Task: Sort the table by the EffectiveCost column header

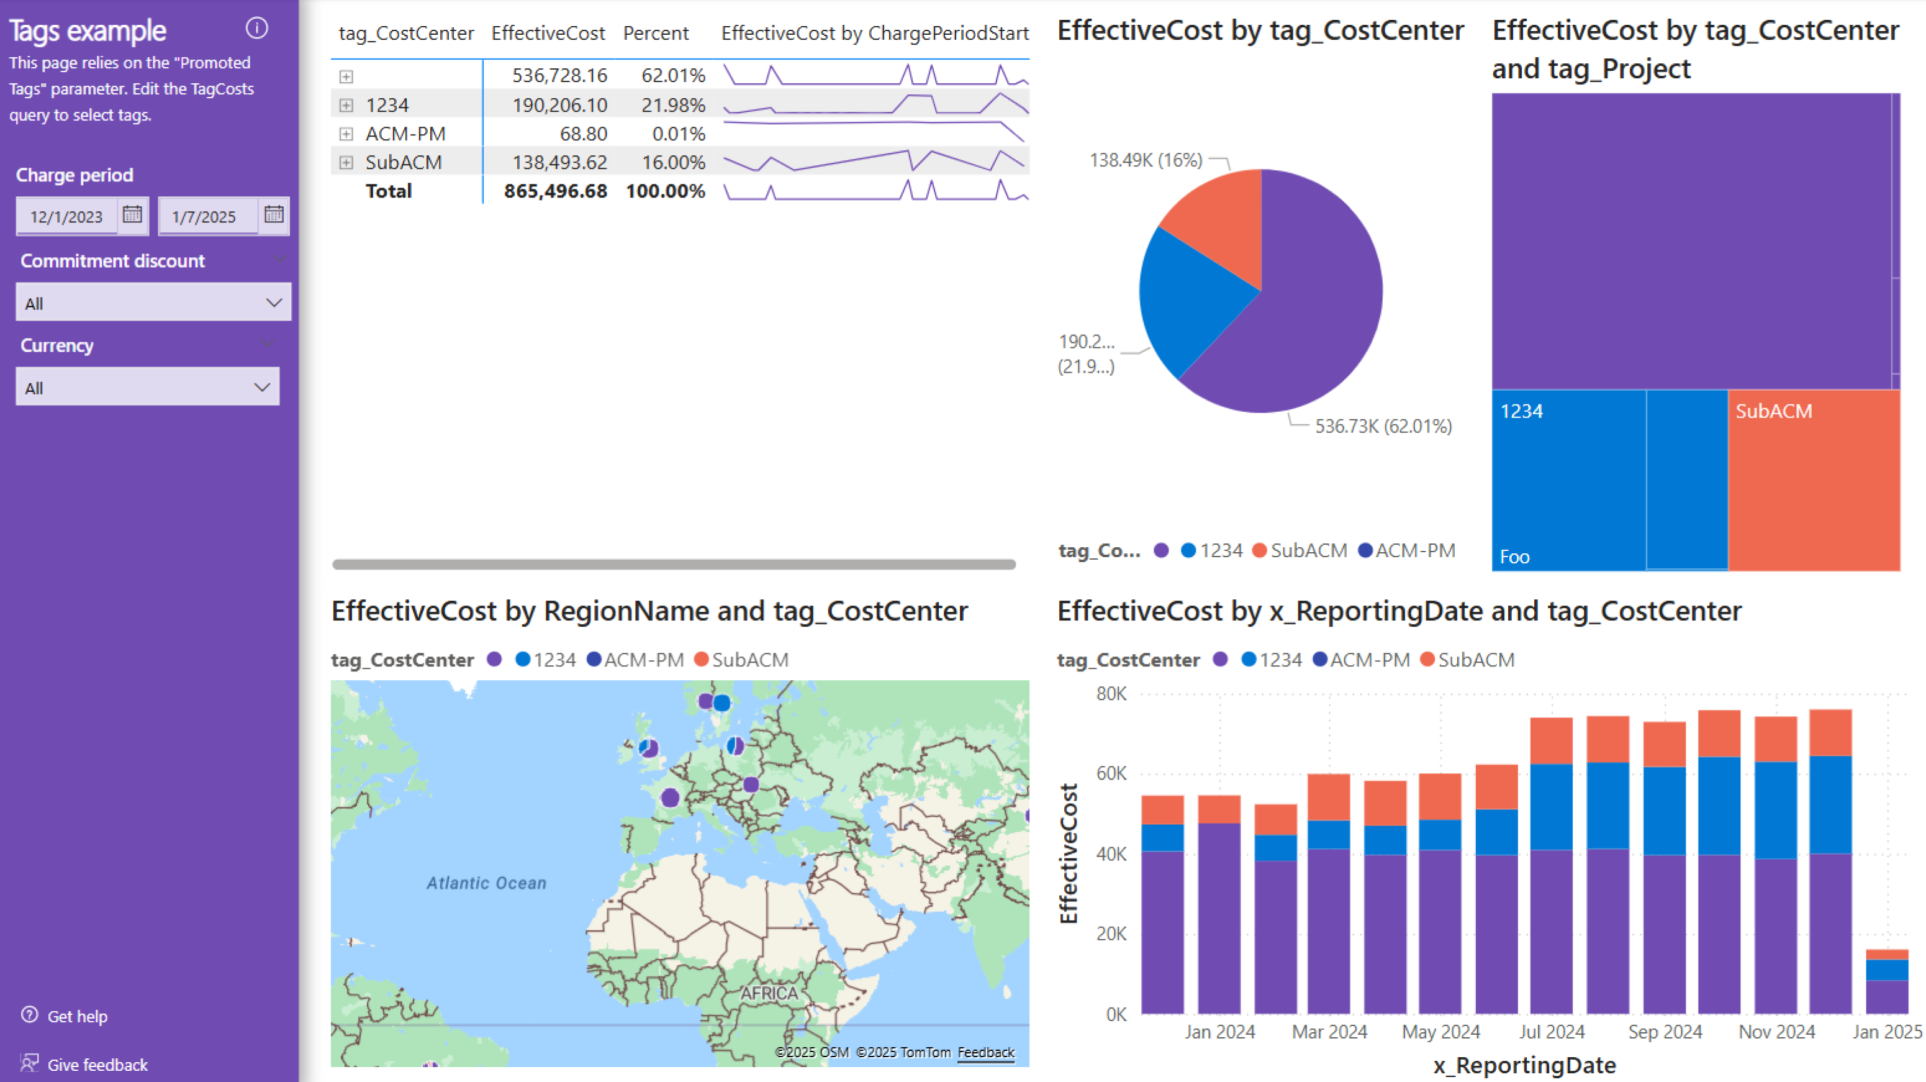Action: click(548, 33)
